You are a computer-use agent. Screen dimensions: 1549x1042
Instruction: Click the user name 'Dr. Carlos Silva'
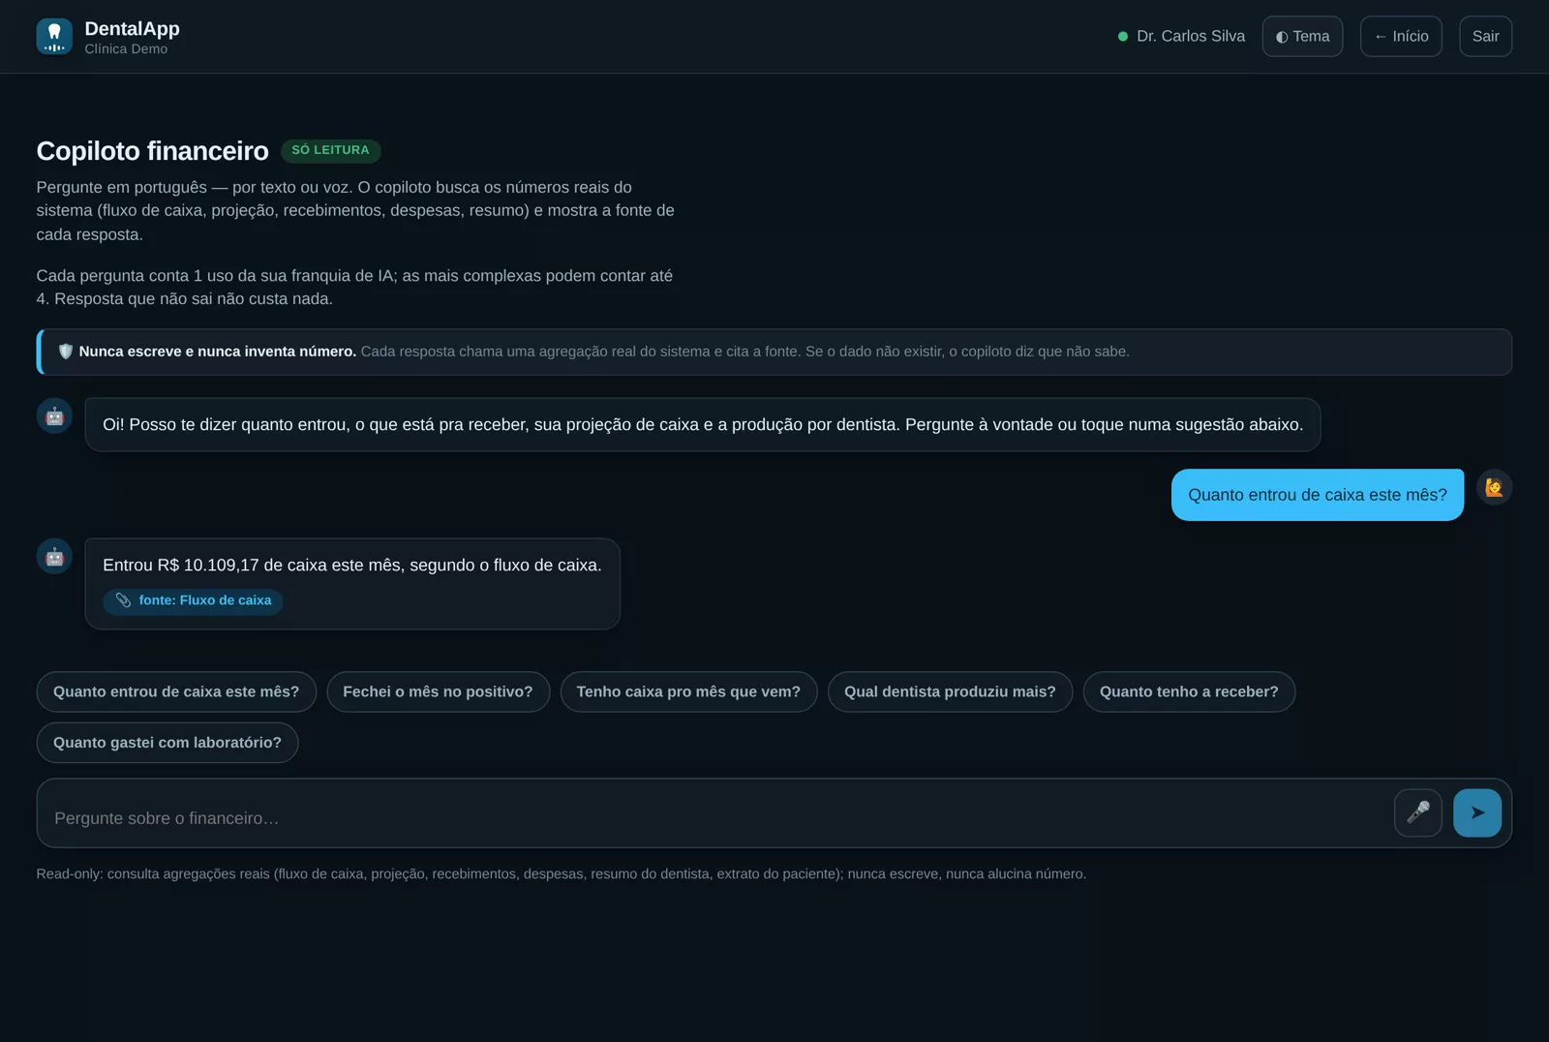1191,37
